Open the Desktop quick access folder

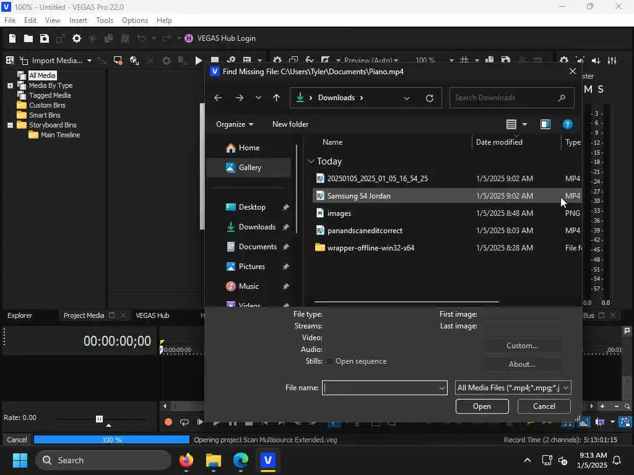(x=252, y=207)
